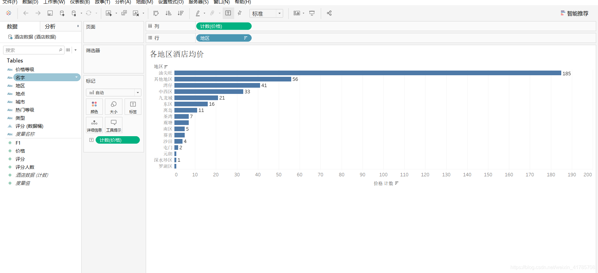Viewport: 598px width, 273px height.
Task: Click the group members paperclip icon
Action: (212, 13)
